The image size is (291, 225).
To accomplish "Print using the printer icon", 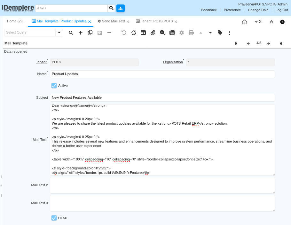I will click(191, 33).
